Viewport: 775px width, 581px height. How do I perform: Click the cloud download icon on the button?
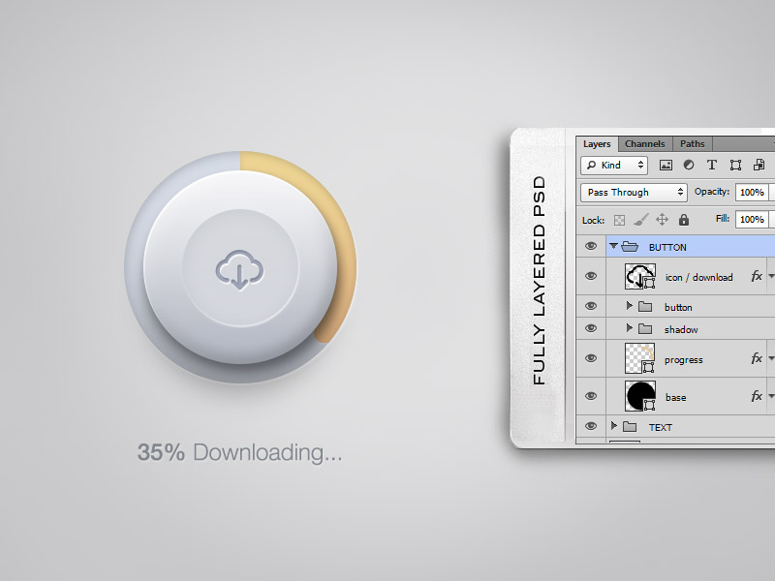[x=239, y=270]
